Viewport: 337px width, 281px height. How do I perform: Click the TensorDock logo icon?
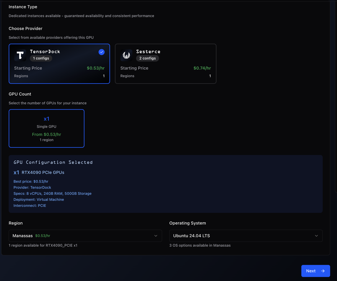(x=20, y=55)
